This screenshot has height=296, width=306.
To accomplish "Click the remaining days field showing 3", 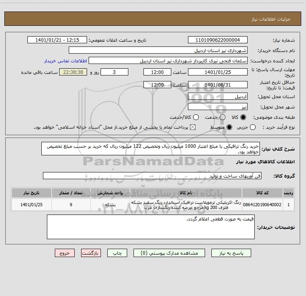I will tap(114, 72).
